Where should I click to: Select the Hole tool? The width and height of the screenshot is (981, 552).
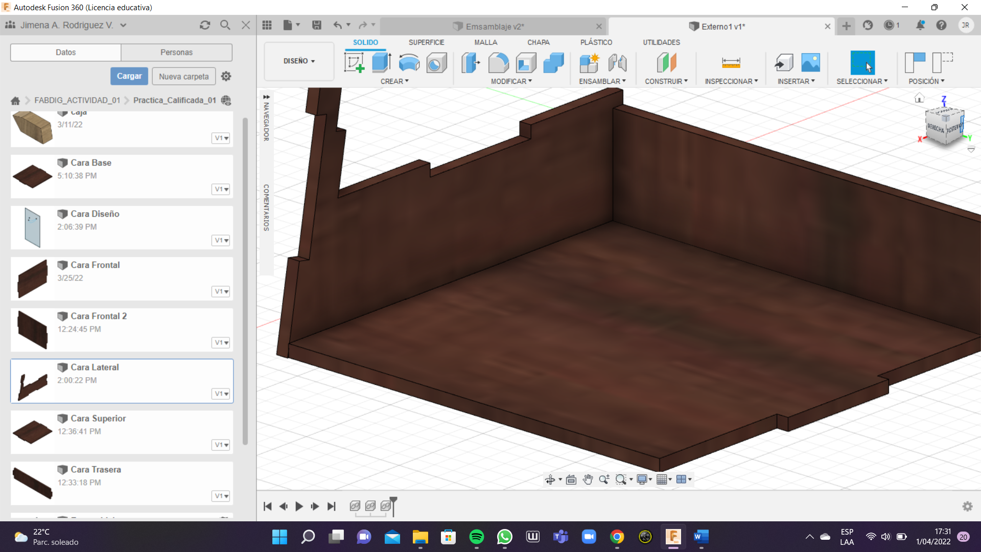[x=436, y=63]
